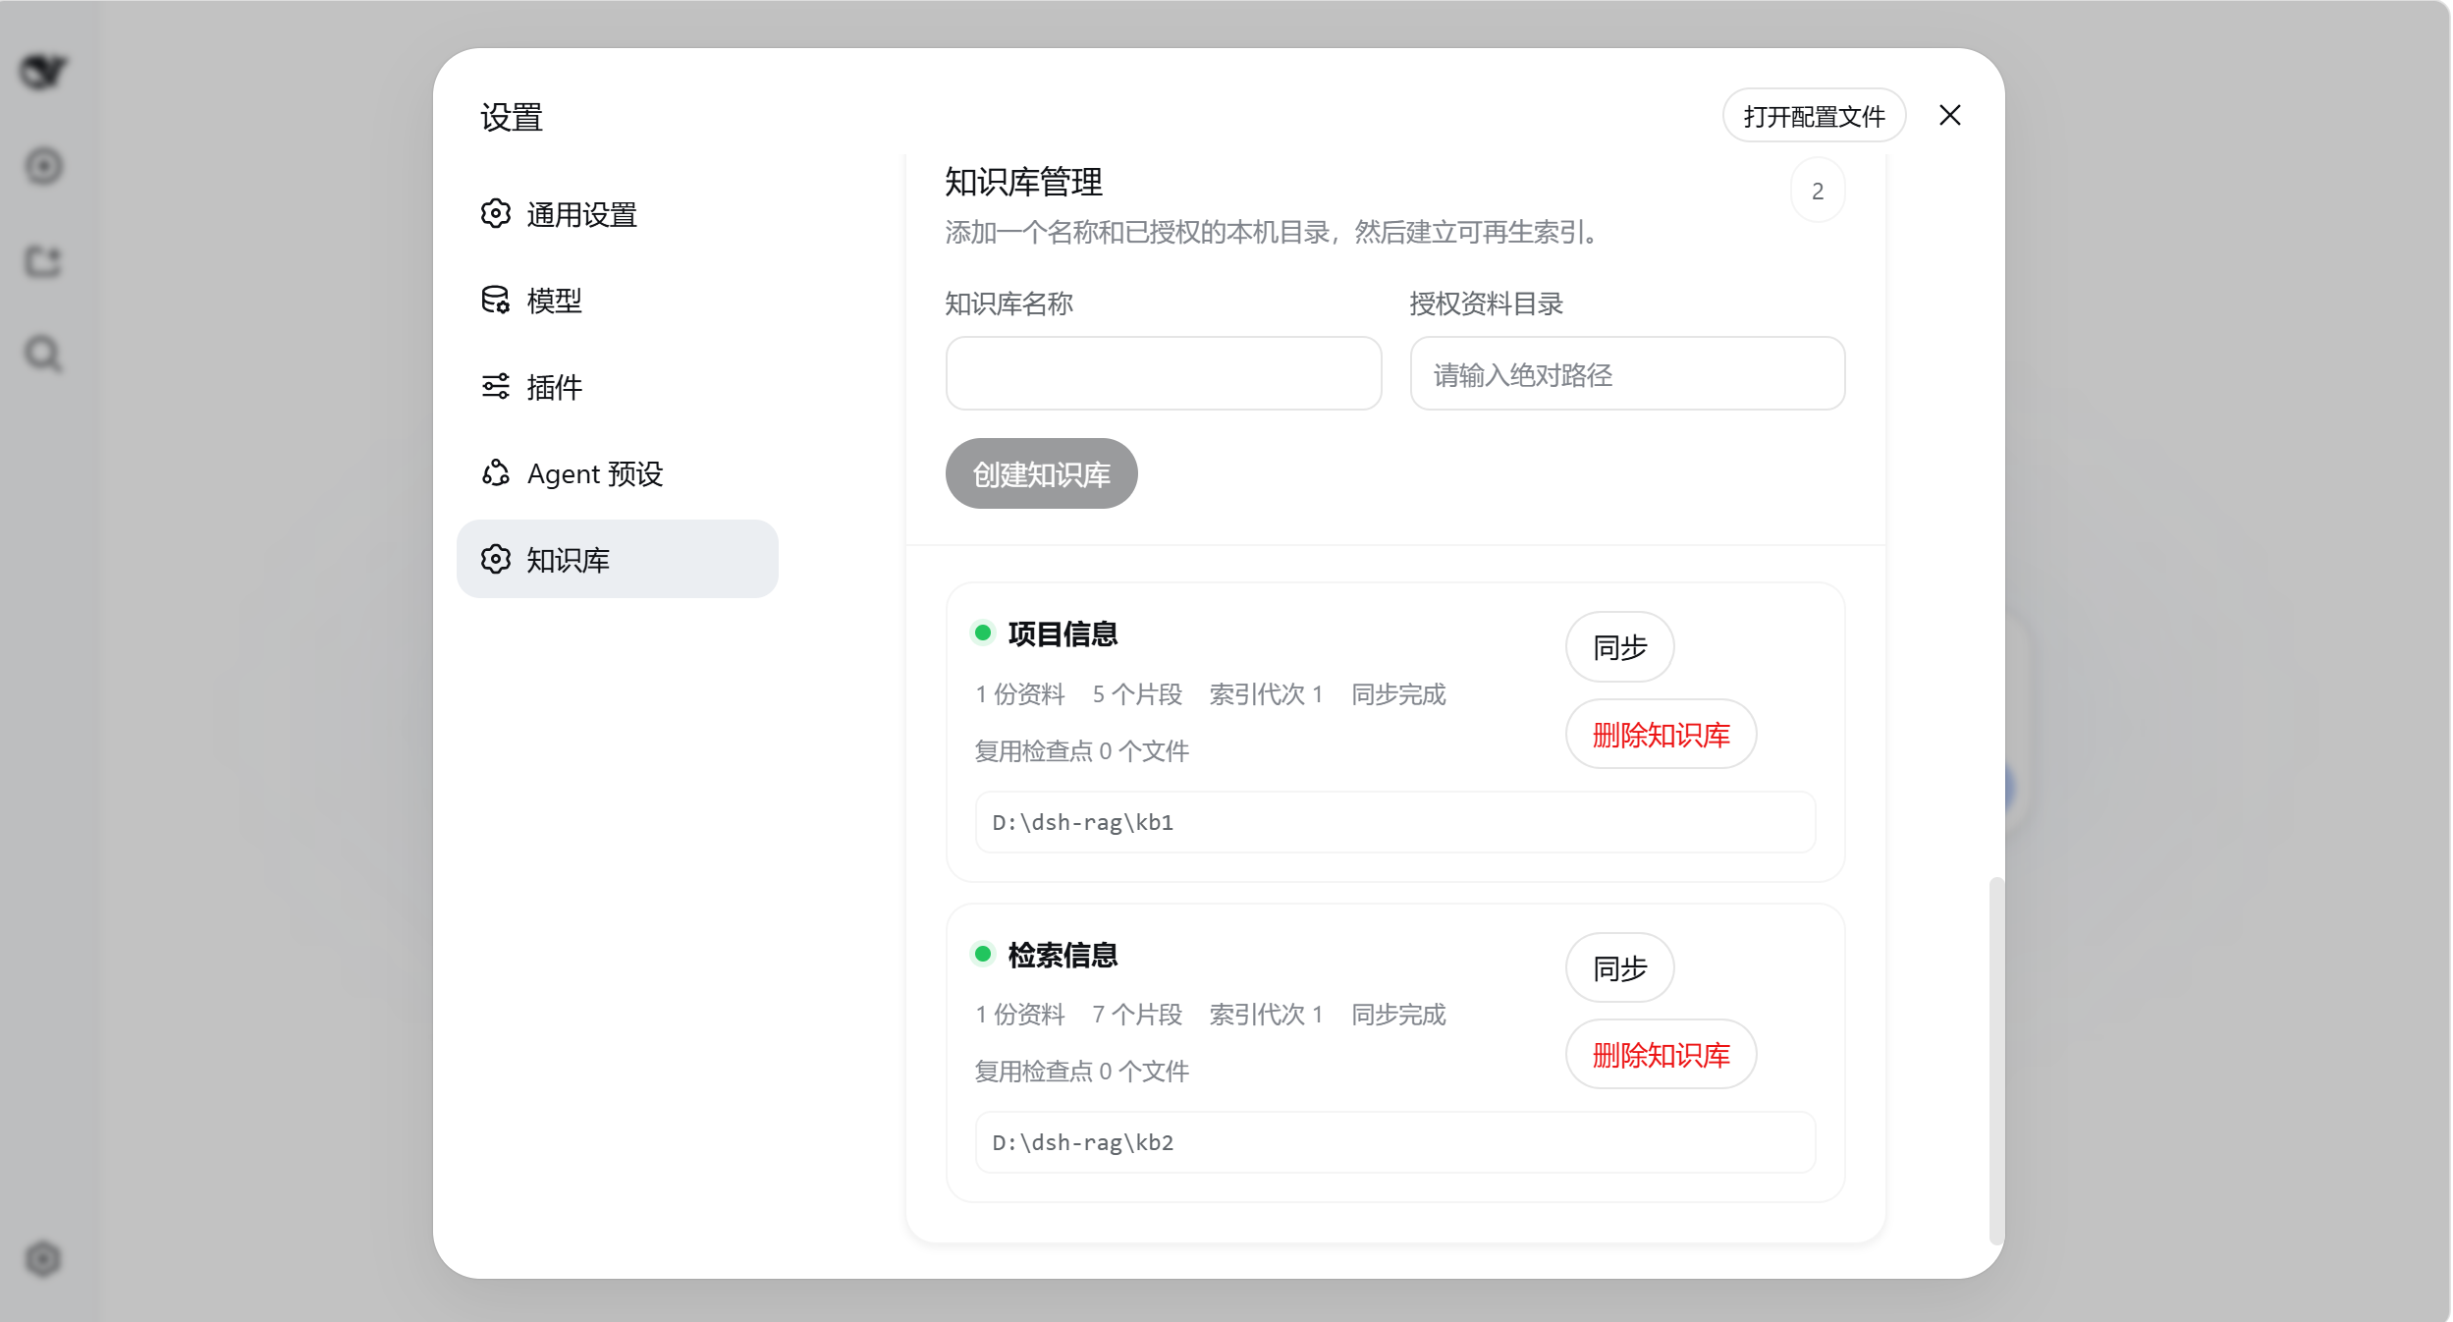The height and width of the screenshot is (1322, 2453).
Task: Click the new chat circle icon in left sidebar
Action: tap(43, 166)
